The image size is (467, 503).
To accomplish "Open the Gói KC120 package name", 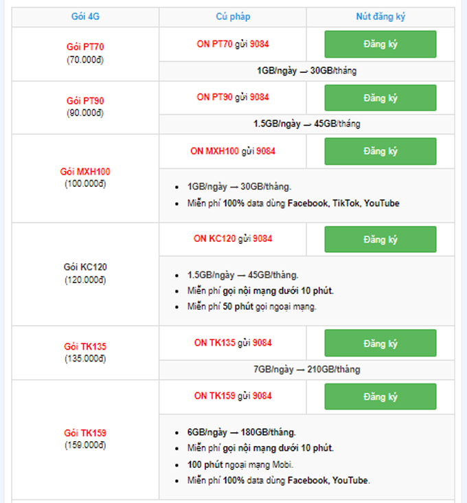I will 85,267.
